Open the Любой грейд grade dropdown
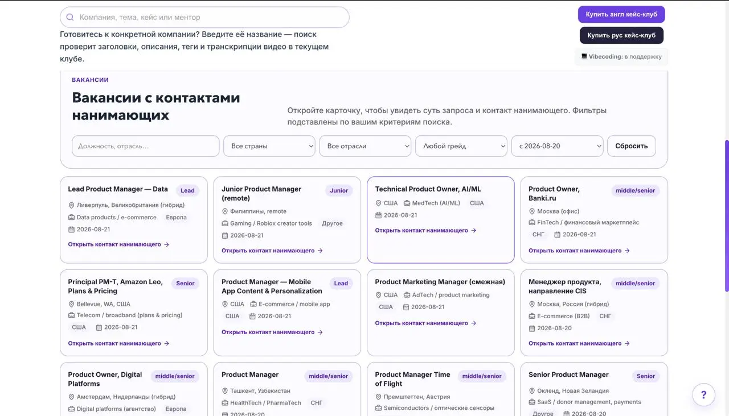Image resolution: width=729 pixels, height=416 pixels. tap(461, 146)
